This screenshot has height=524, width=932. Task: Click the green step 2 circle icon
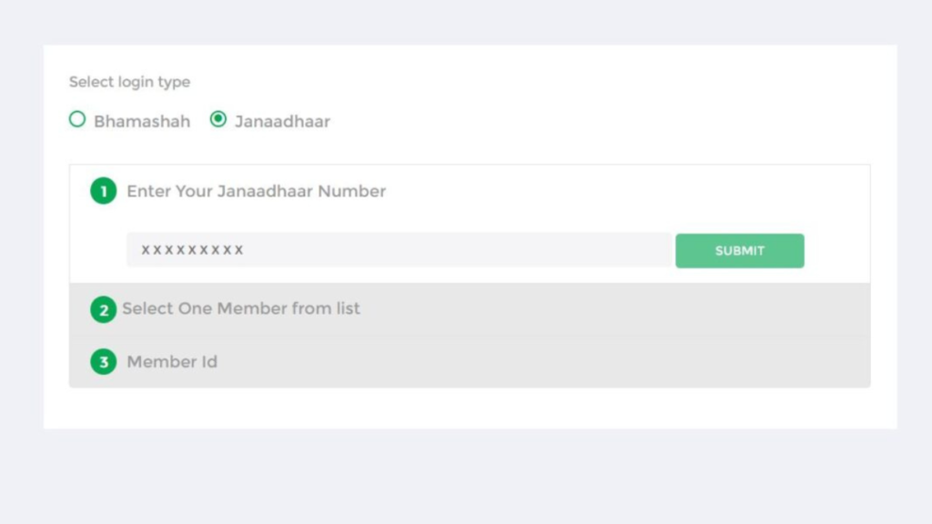[x=104, y=309]
